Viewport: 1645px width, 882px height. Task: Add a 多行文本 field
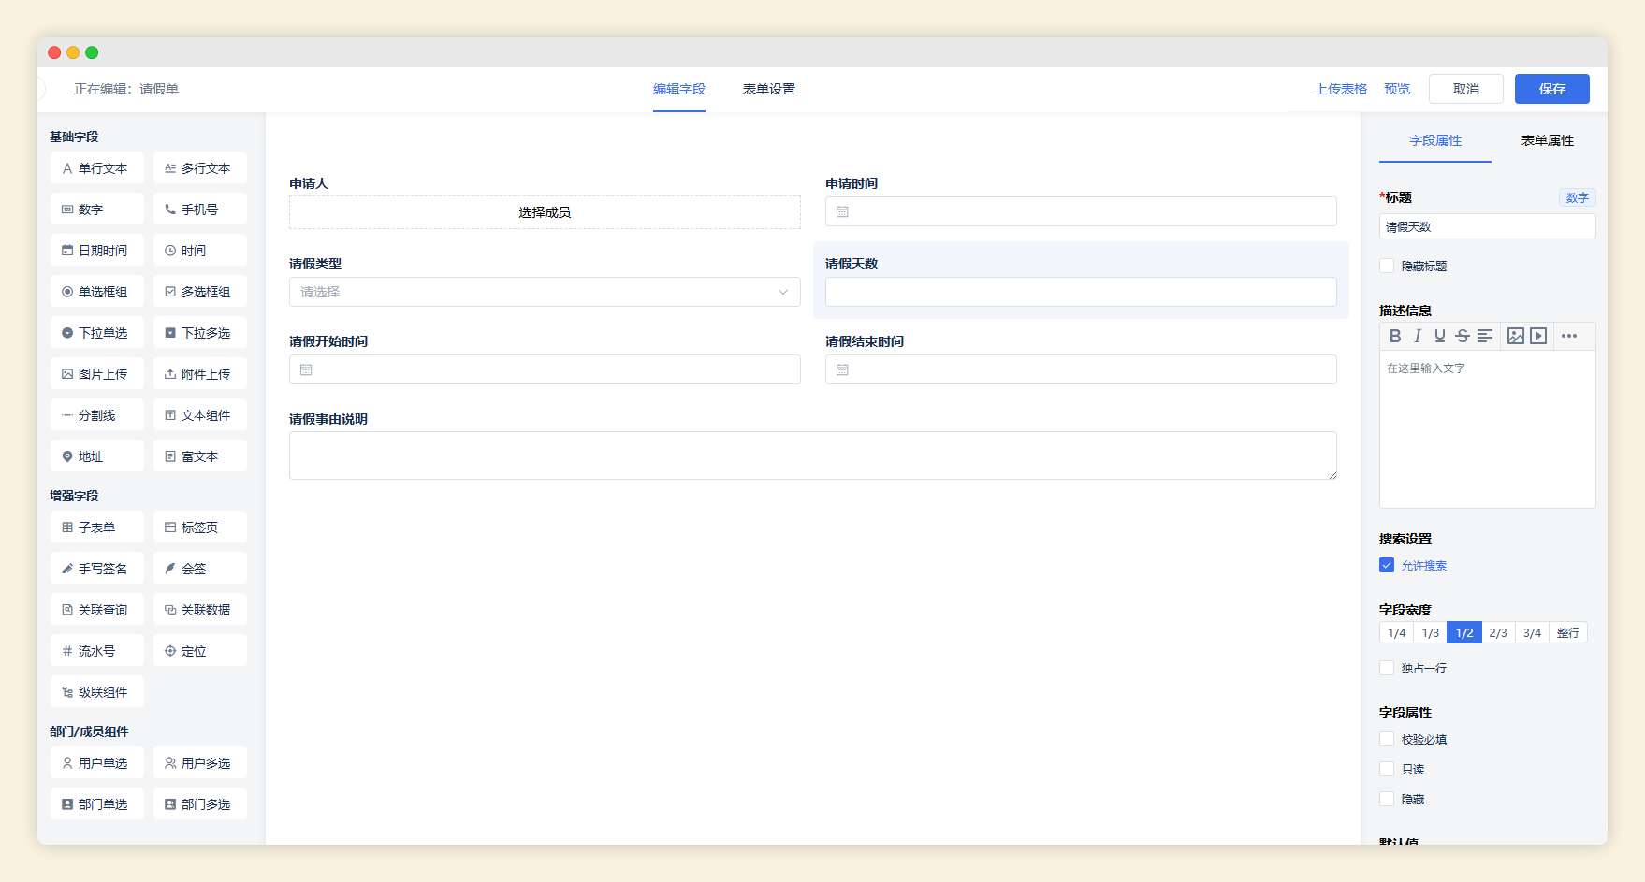[x=200, y=168]
